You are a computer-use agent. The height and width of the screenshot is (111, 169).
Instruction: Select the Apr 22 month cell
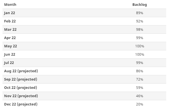pyautogui.click(x=10, y=38)
